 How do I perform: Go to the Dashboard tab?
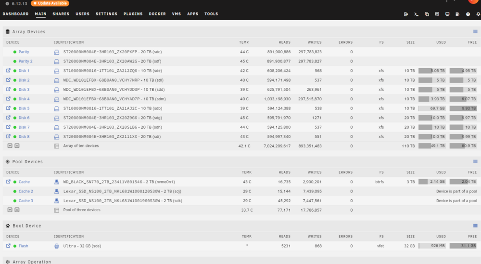coord(16,14)
